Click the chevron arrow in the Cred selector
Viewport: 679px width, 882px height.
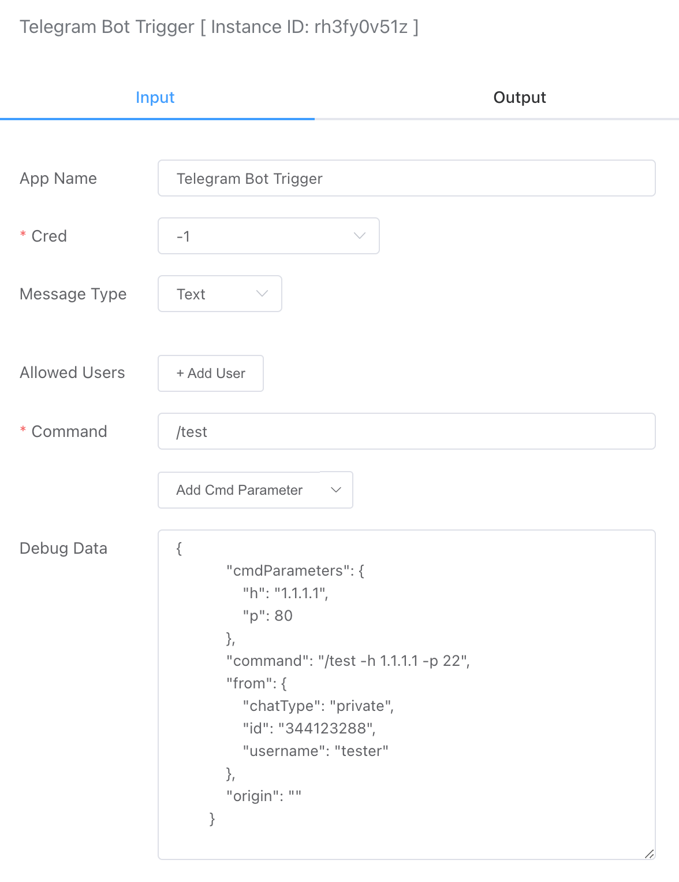pyautogui.click(x=359, y=236)
